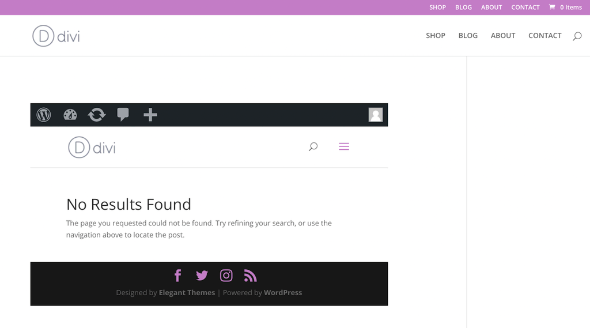Click the updates refresh icon
This screenshot has height=328, width=590.
point(96,115)
